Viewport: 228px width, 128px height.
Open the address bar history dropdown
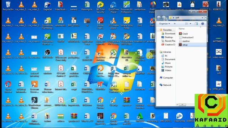[x=202, y=18]
